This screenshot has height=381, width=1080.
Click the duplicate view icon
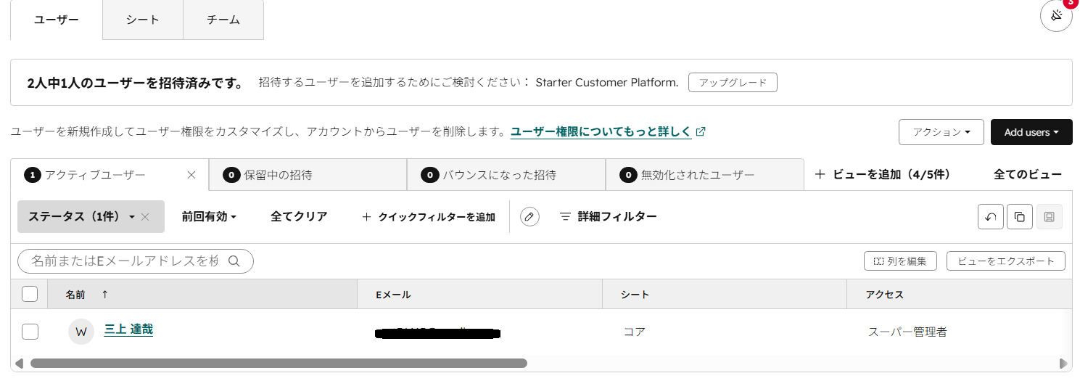[1020, 216]
